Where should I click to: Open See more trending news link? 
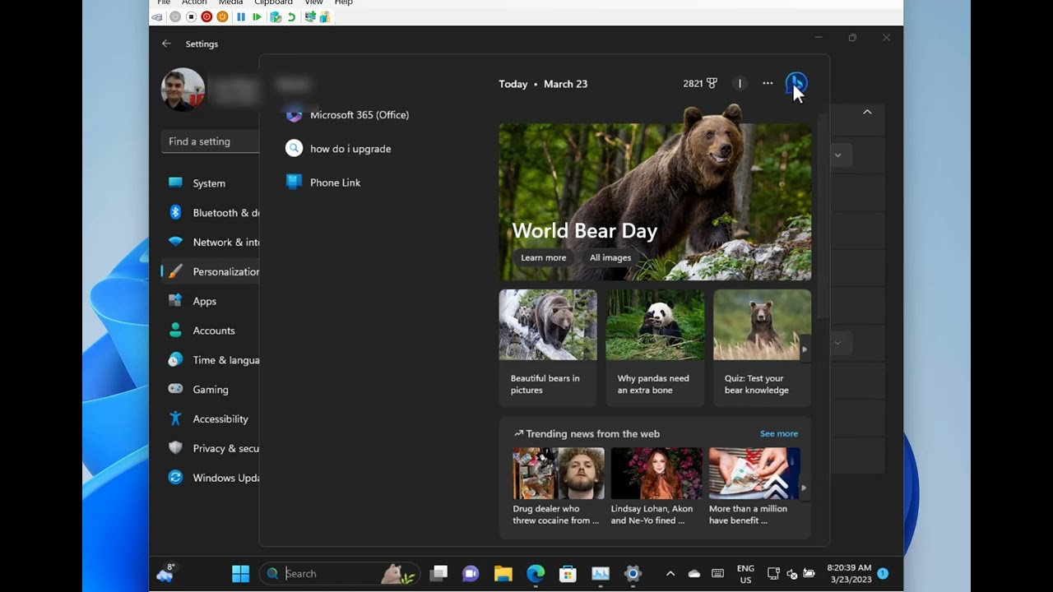779,433
